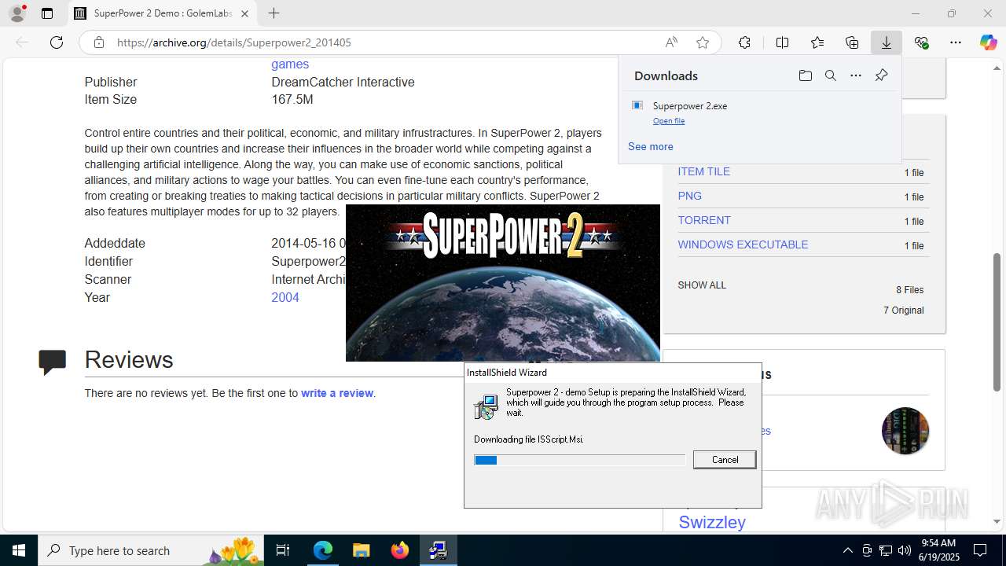
Task: Cancel the InstallShield Wizard setup
Action: tap(725, 460)
